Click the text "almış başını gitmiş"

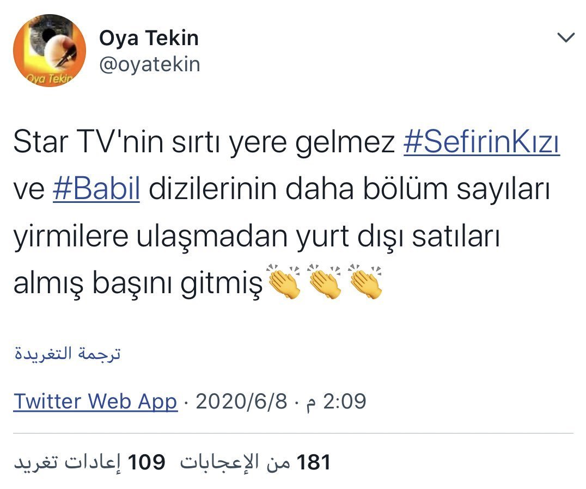tap(138, 283)
